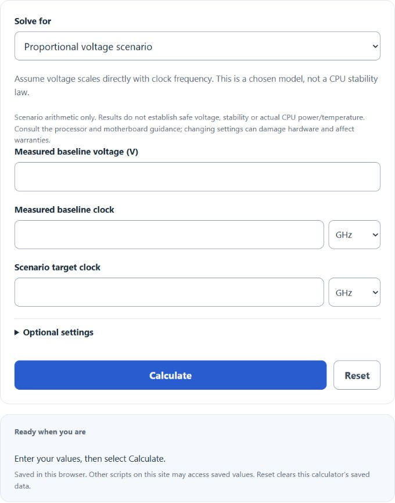Viewport: 395px width, 503px height.
Task: Click the Scenario arithmetic only disclaimer text
Action: click(189, 128)
